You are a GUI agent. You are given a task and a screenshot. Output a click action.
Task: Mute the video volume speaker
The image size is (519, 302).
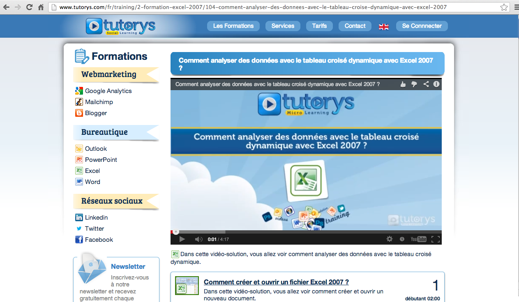click(198, 239)
